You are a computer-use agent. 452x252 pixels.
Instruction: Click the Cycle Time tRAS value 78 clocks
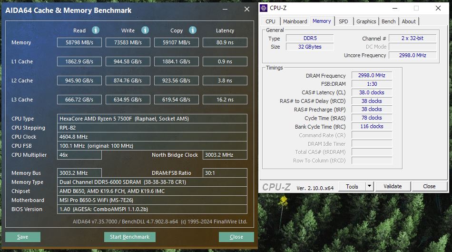(x=372, y=118)
